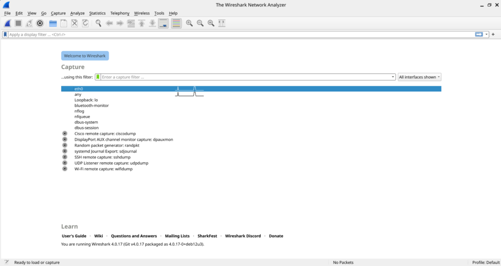Click the Zoom in toolbar icon
Image resolution: width=501 pixels, height=266 pixels.
pyautogui.click(x=189, y=23)
